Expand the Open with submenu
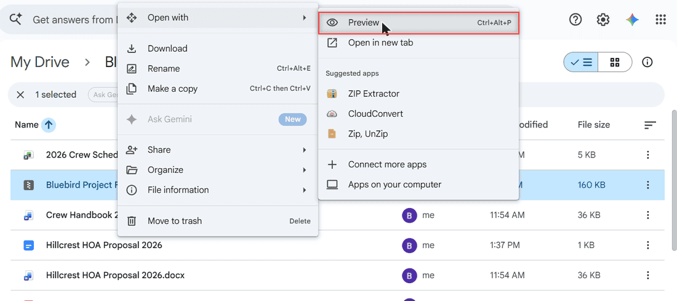This screenshot has height=301, width=677. (218, 18)
